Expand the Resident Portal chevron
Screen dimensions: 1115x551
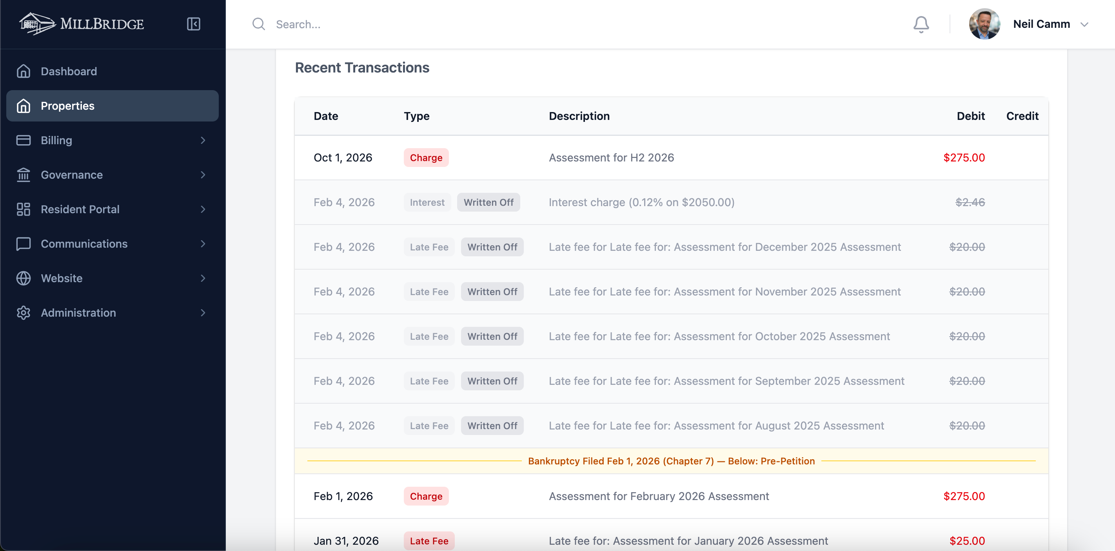click(x=203, y=209)
